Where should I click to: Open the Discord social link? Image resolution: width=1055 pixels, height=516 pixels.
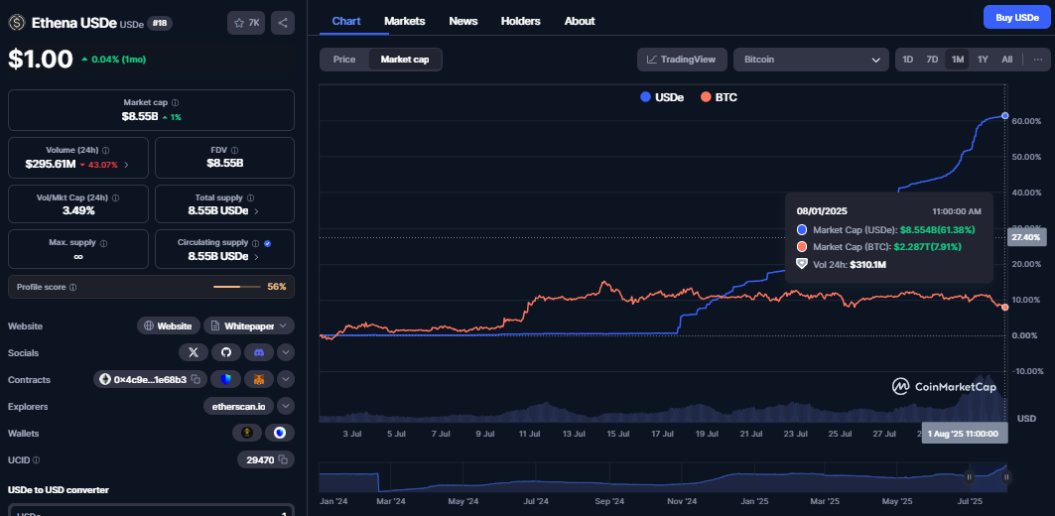coord(259,352)
